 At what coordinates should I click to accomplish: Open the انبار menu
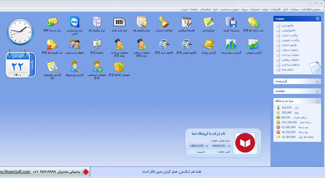(286, 9)
